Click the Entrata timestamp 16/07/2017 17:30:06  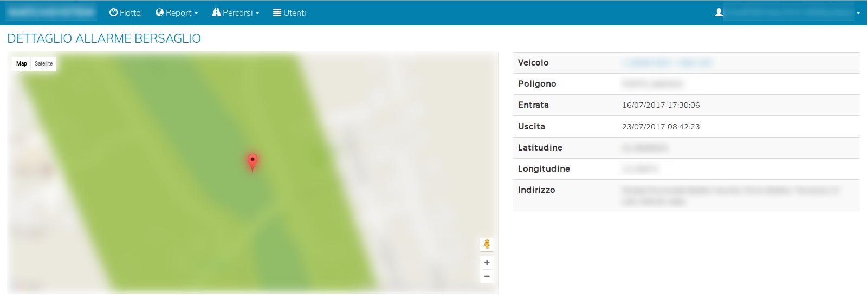[x=661, y=105]
